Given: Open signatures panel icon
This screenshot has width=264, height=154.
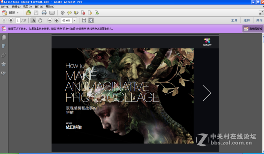Looking at the screenshot, I should point(4,73).
